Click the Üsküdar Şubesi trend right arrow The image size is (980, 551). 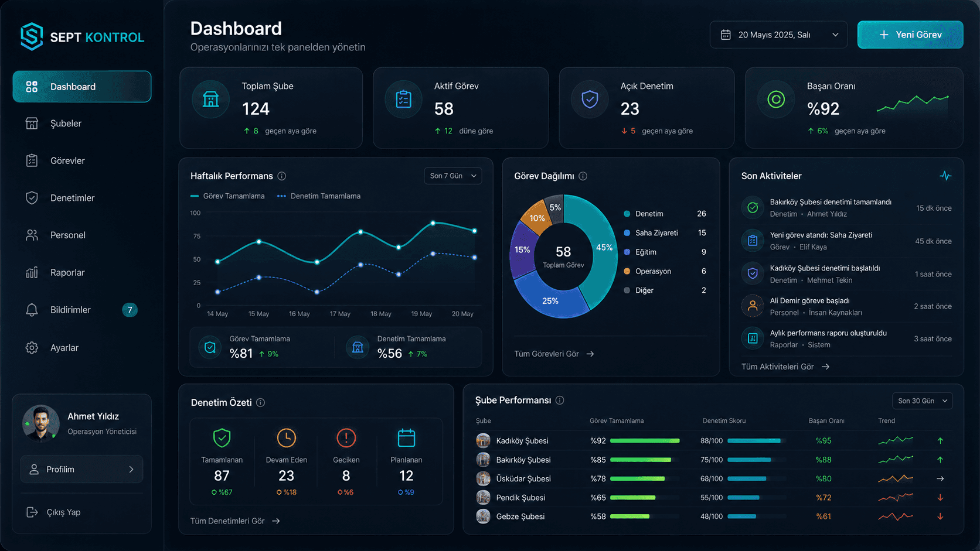pyautogui.click(x=940, y=478)
